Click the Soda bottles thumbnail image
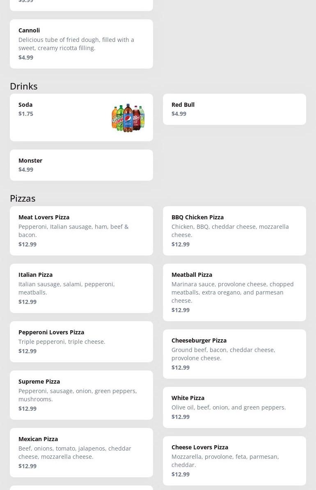316x490 pixels. click(x=128, y=117)
